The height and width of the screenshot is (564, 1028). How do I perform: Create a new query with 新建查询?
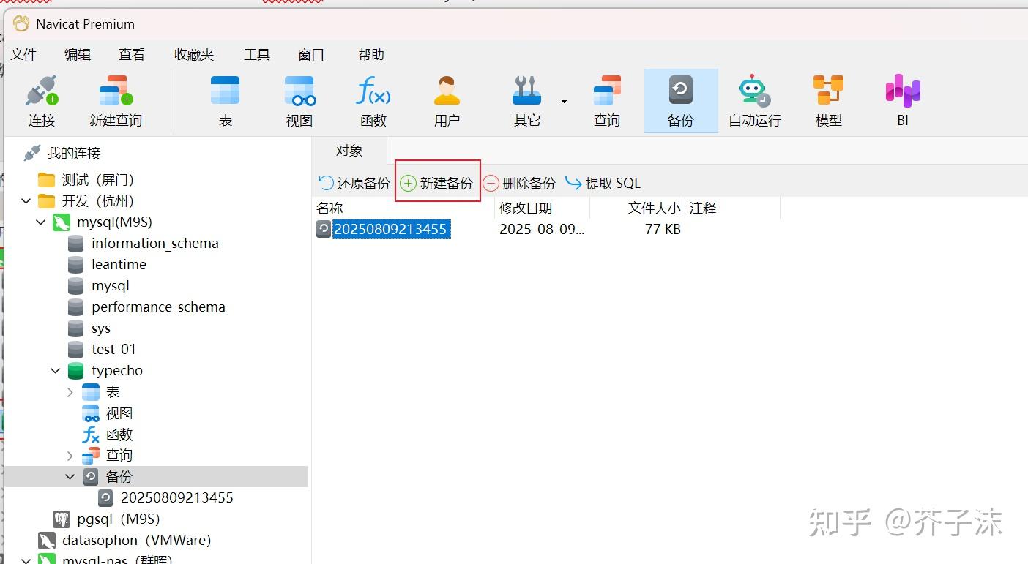(x=113, y=99)
